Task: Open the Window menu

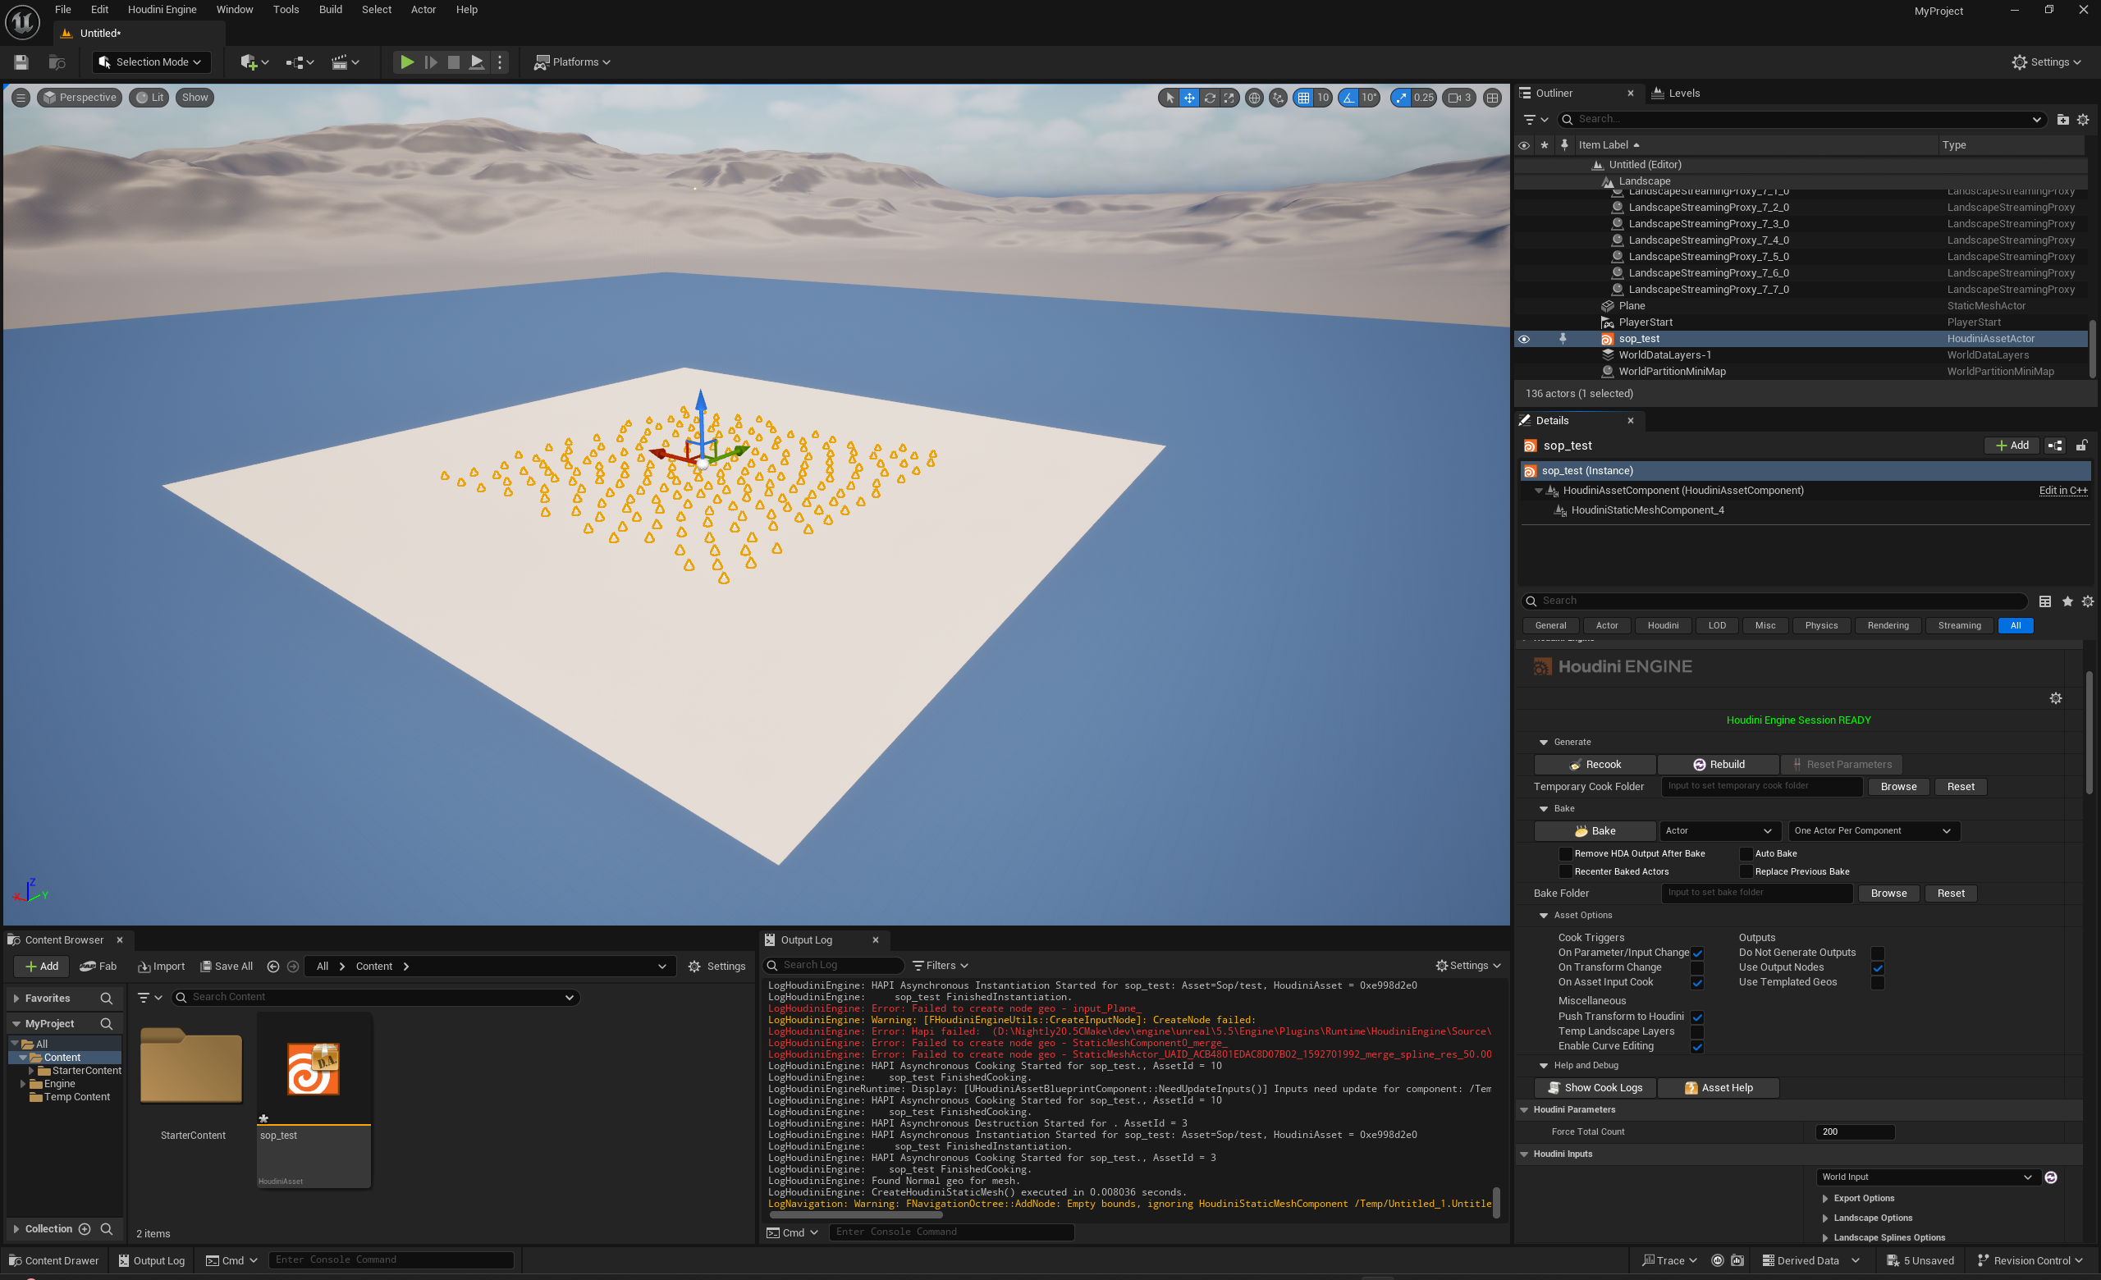Action: pos(235,9)
